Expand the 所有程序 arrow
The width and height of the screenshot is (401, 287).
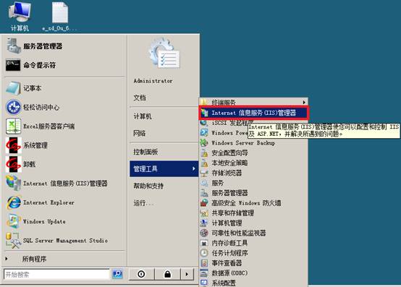[7, 259]
